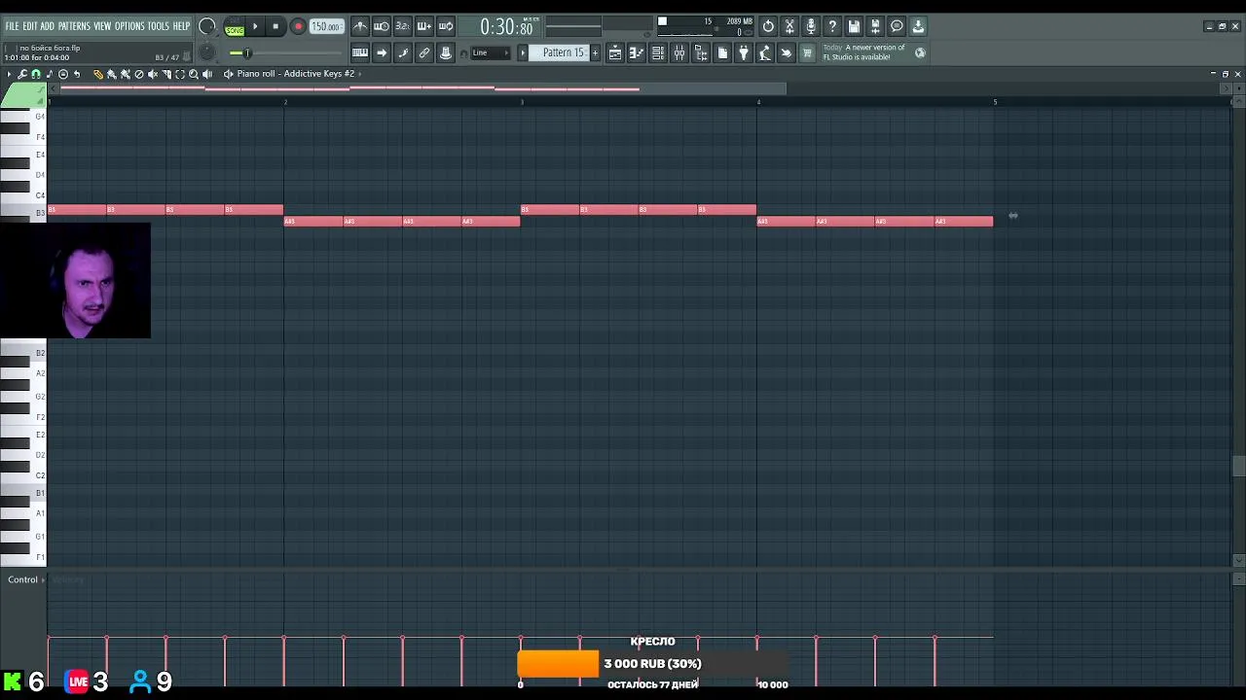Viewport: 1246px width, 700px height.
Task: Arm the record button
Action: [298, 26]
